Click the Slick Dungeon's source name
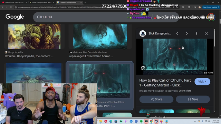The image size is (221, 124). pos(160,33)
